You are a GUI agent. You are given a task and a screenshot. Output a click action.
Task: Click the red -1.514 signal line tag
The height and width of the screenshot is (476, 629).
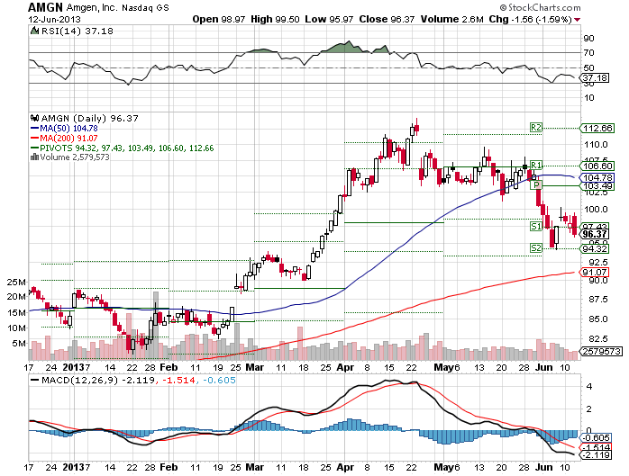pos(596,447)
